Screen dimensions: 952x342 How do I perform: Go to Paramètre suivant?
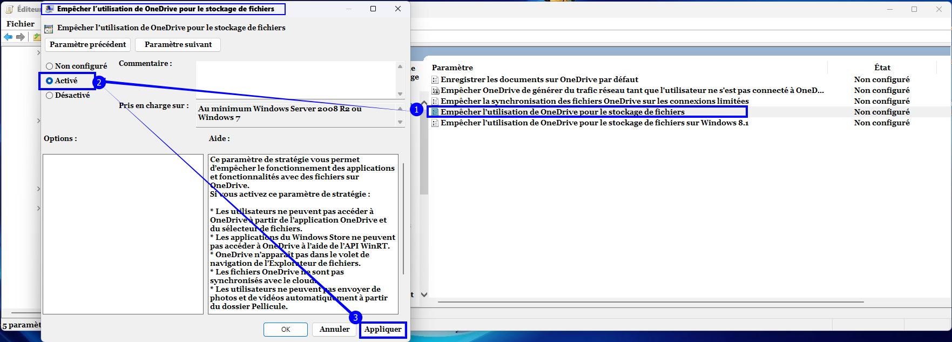178,44
